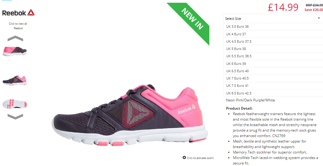This screenshot has height=166, width=323.
Task: View the side profile shoe thumbnail
Action: point(15,80)
